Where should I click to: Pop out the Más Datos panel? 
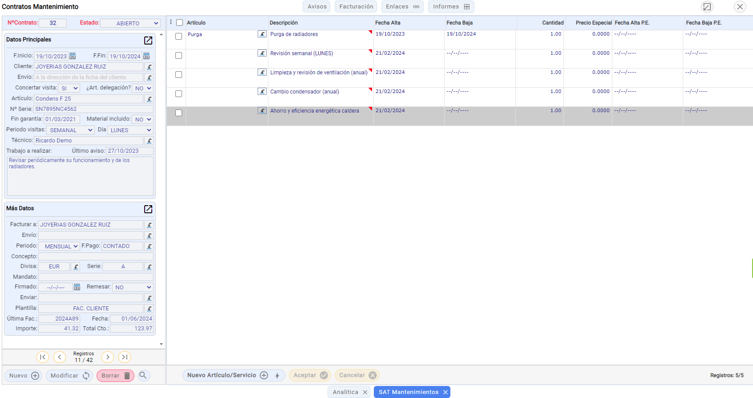pyautogui.click(x=148, y=209)
